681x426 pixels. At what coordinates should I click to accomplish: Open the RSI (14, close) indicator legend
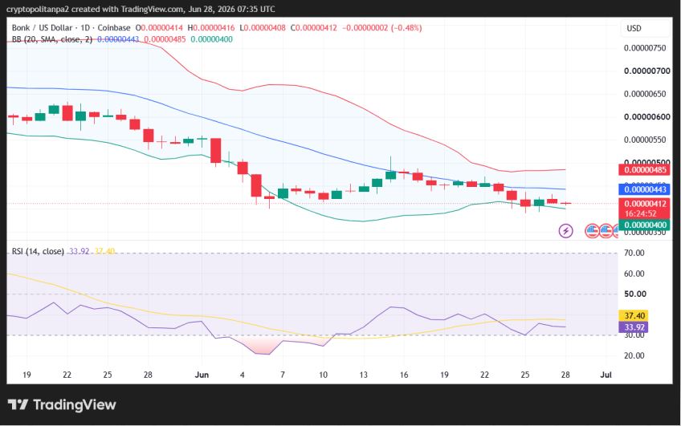pos(38,252)
